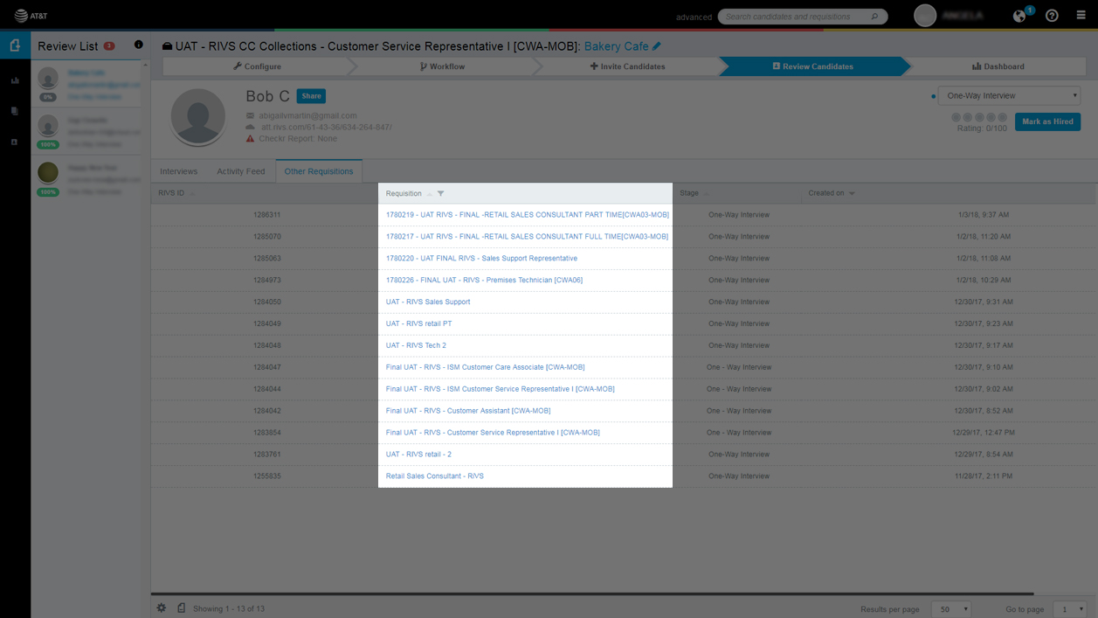Viewport: 1098px width, 618px height.
Task: Click the Requisition column filter icon
Action: pos(440,193)
